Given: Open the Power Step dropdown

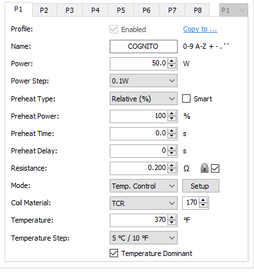Looking at the screenshot, I should tap(144, 81).
